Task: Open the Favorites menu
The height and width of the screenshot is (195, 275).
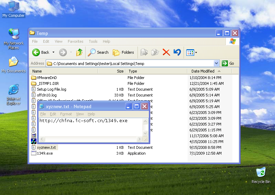Action: (75, 41)
